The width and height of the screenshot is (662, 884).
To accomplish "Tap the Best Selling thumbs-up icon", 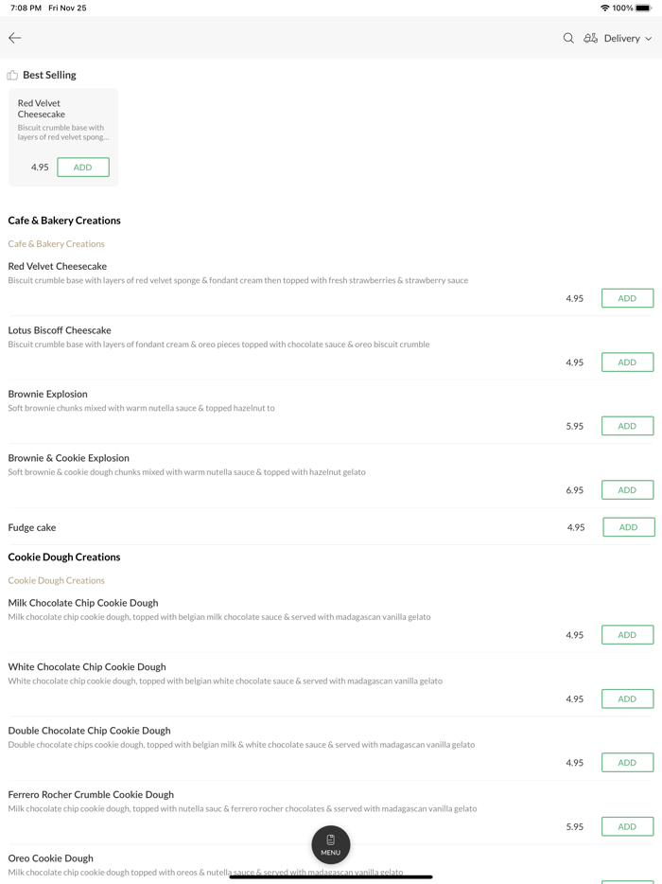I will pos(12,76).
